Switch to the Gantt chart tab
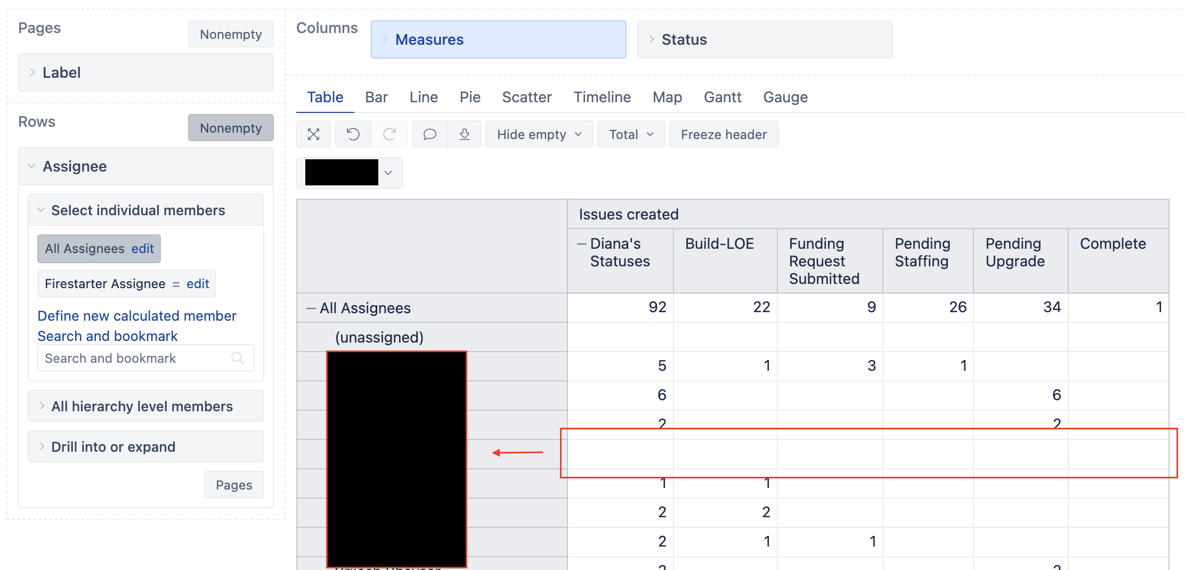This screenshot has height=570, width=1185. pos(722,97)
